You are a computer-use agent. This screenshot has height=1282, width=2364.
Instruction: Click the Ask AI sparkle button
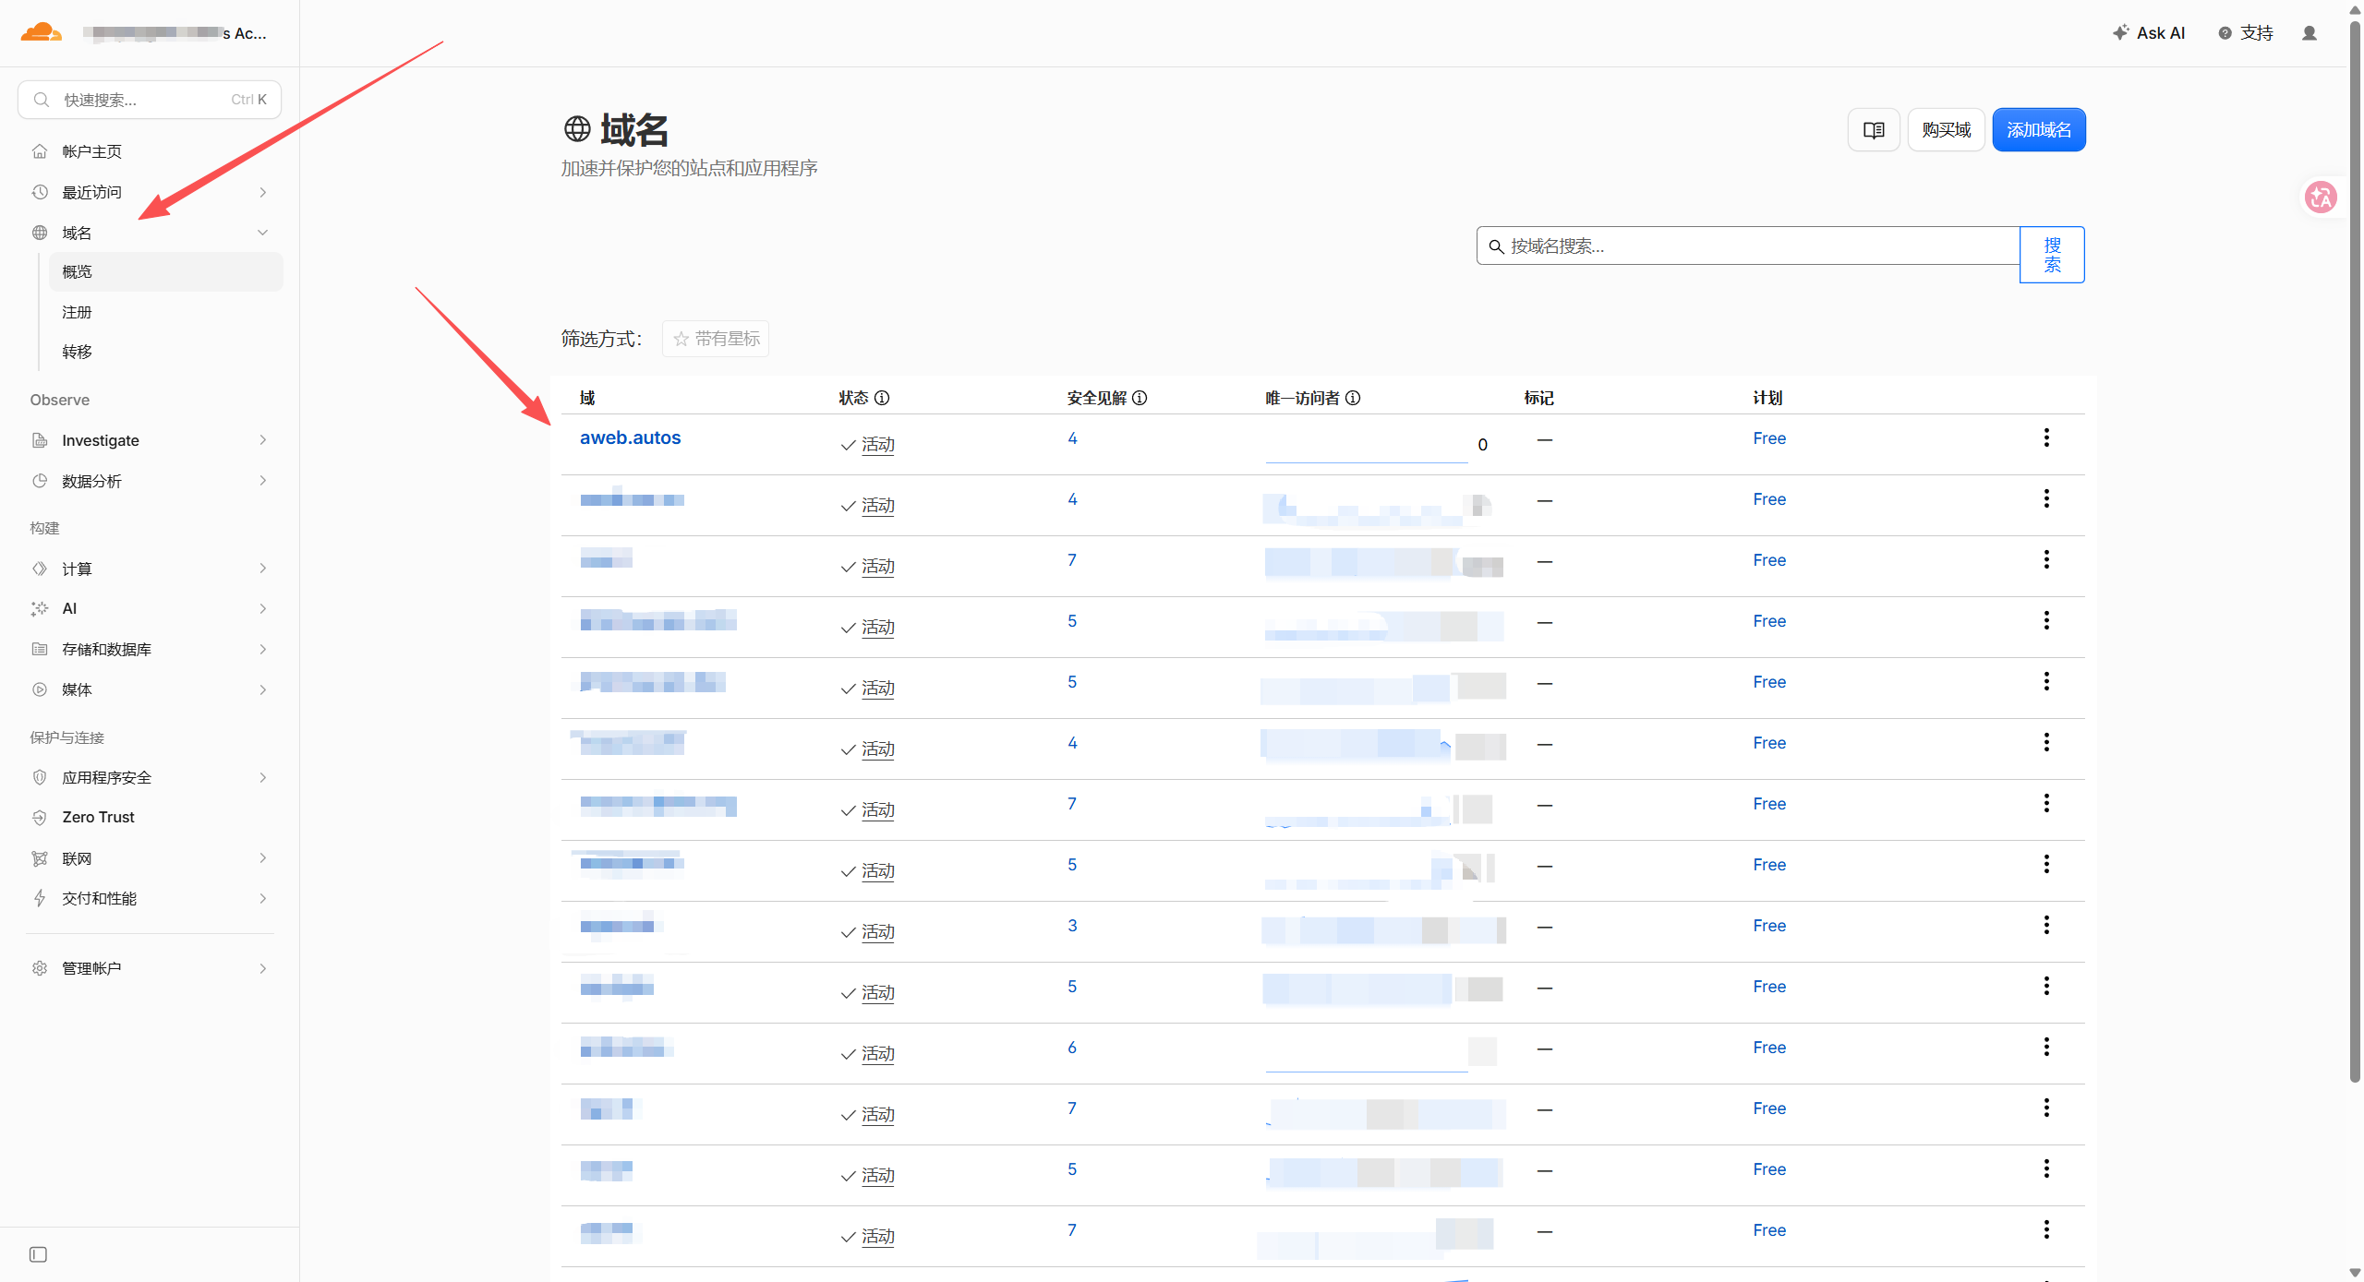(2149, 33)
